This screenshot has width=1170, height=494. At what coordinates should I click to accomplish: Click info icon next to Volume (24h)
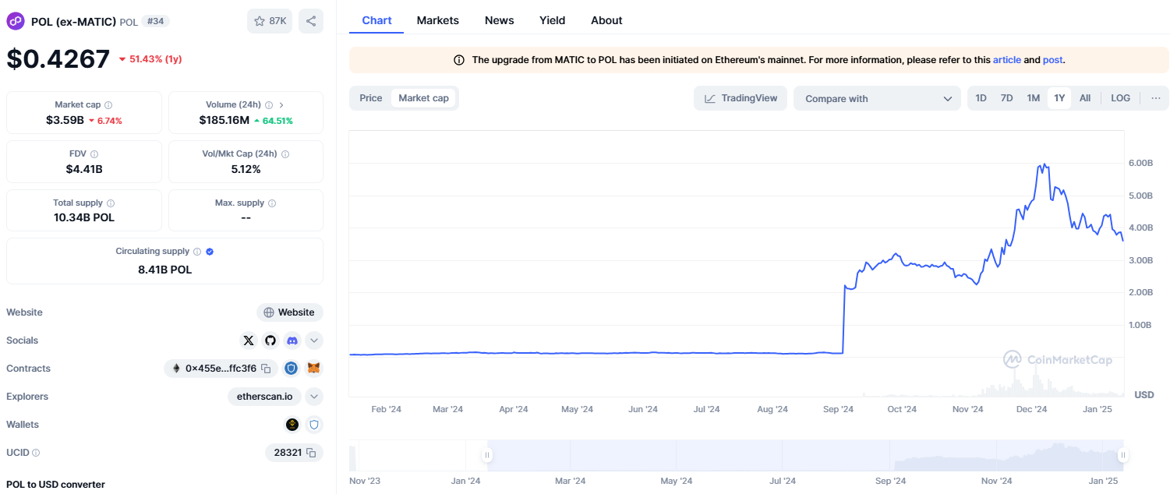(269, 104)
